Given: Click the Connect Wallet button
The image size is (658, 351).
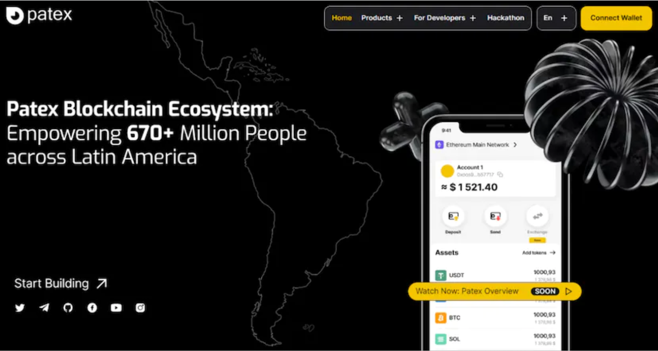Looking at the screenshot, I should tap(616, 18).
